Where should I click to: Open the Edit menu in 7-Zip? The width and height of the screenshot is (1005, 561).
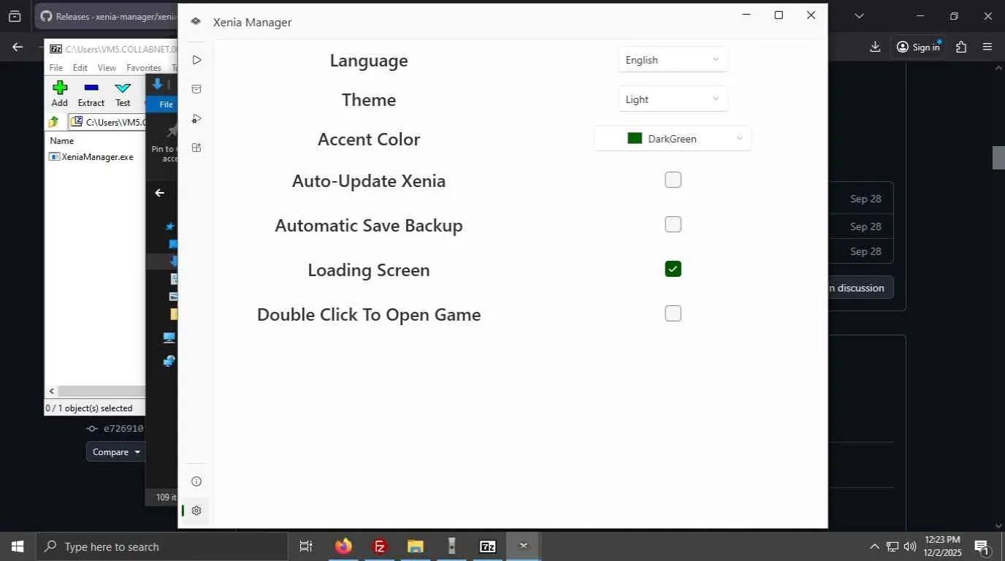80,68
